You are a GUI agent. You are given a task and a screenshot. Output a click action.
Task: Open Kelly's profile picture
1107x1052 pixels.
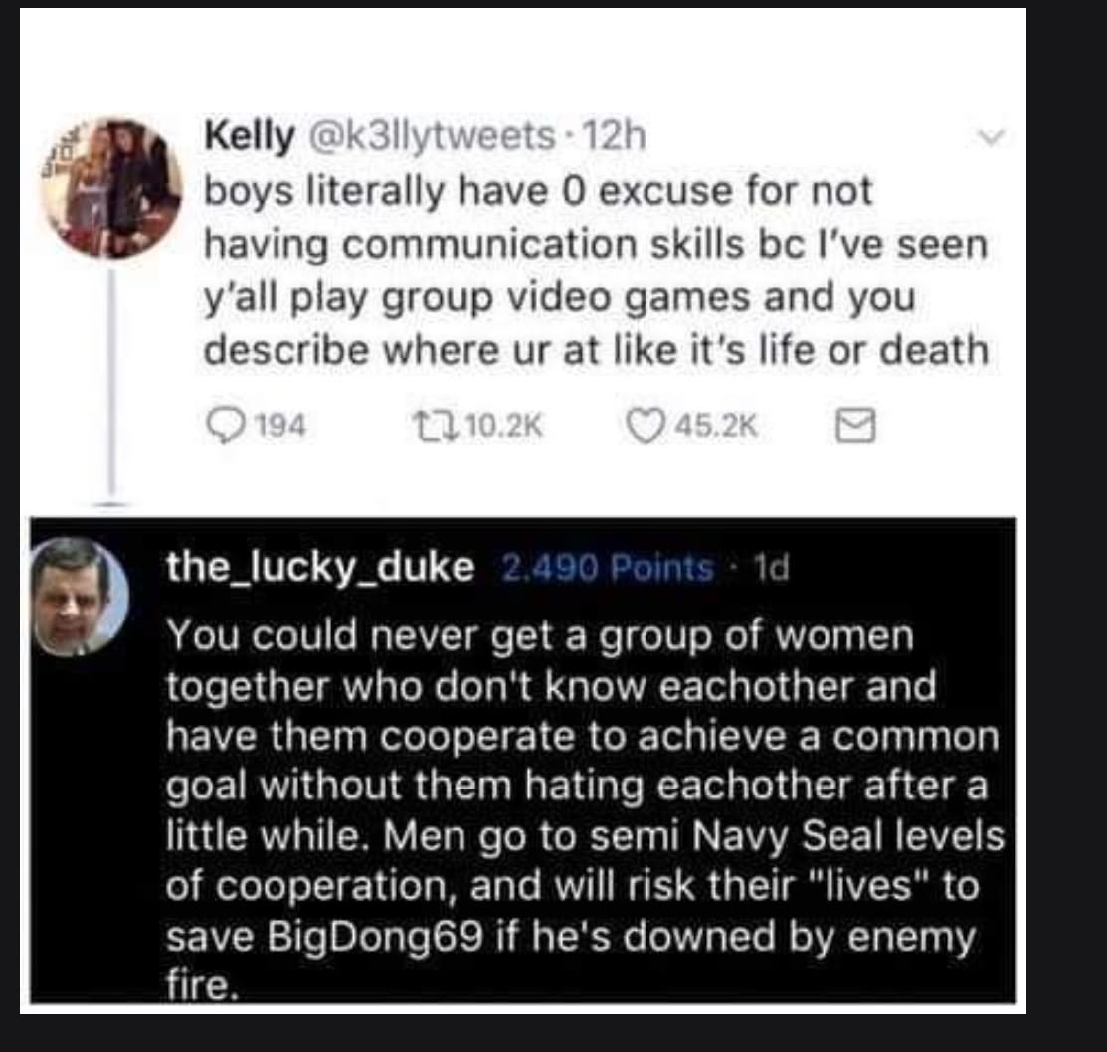pos(111,188)
